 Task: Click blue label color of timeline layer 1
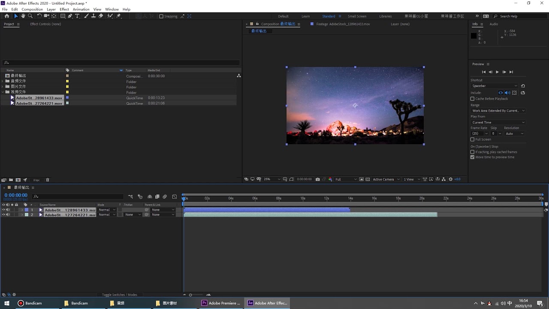26,210
